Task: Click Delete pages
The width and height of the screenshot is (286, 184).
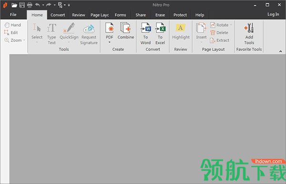Action: (219, 32)
